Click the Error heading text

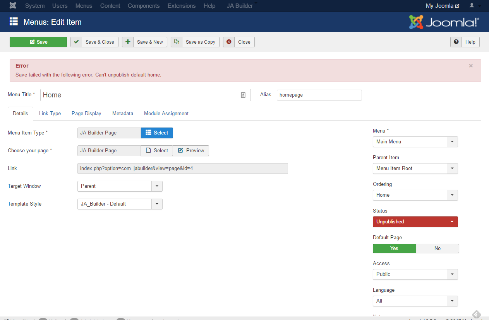(x=22, y=66)
